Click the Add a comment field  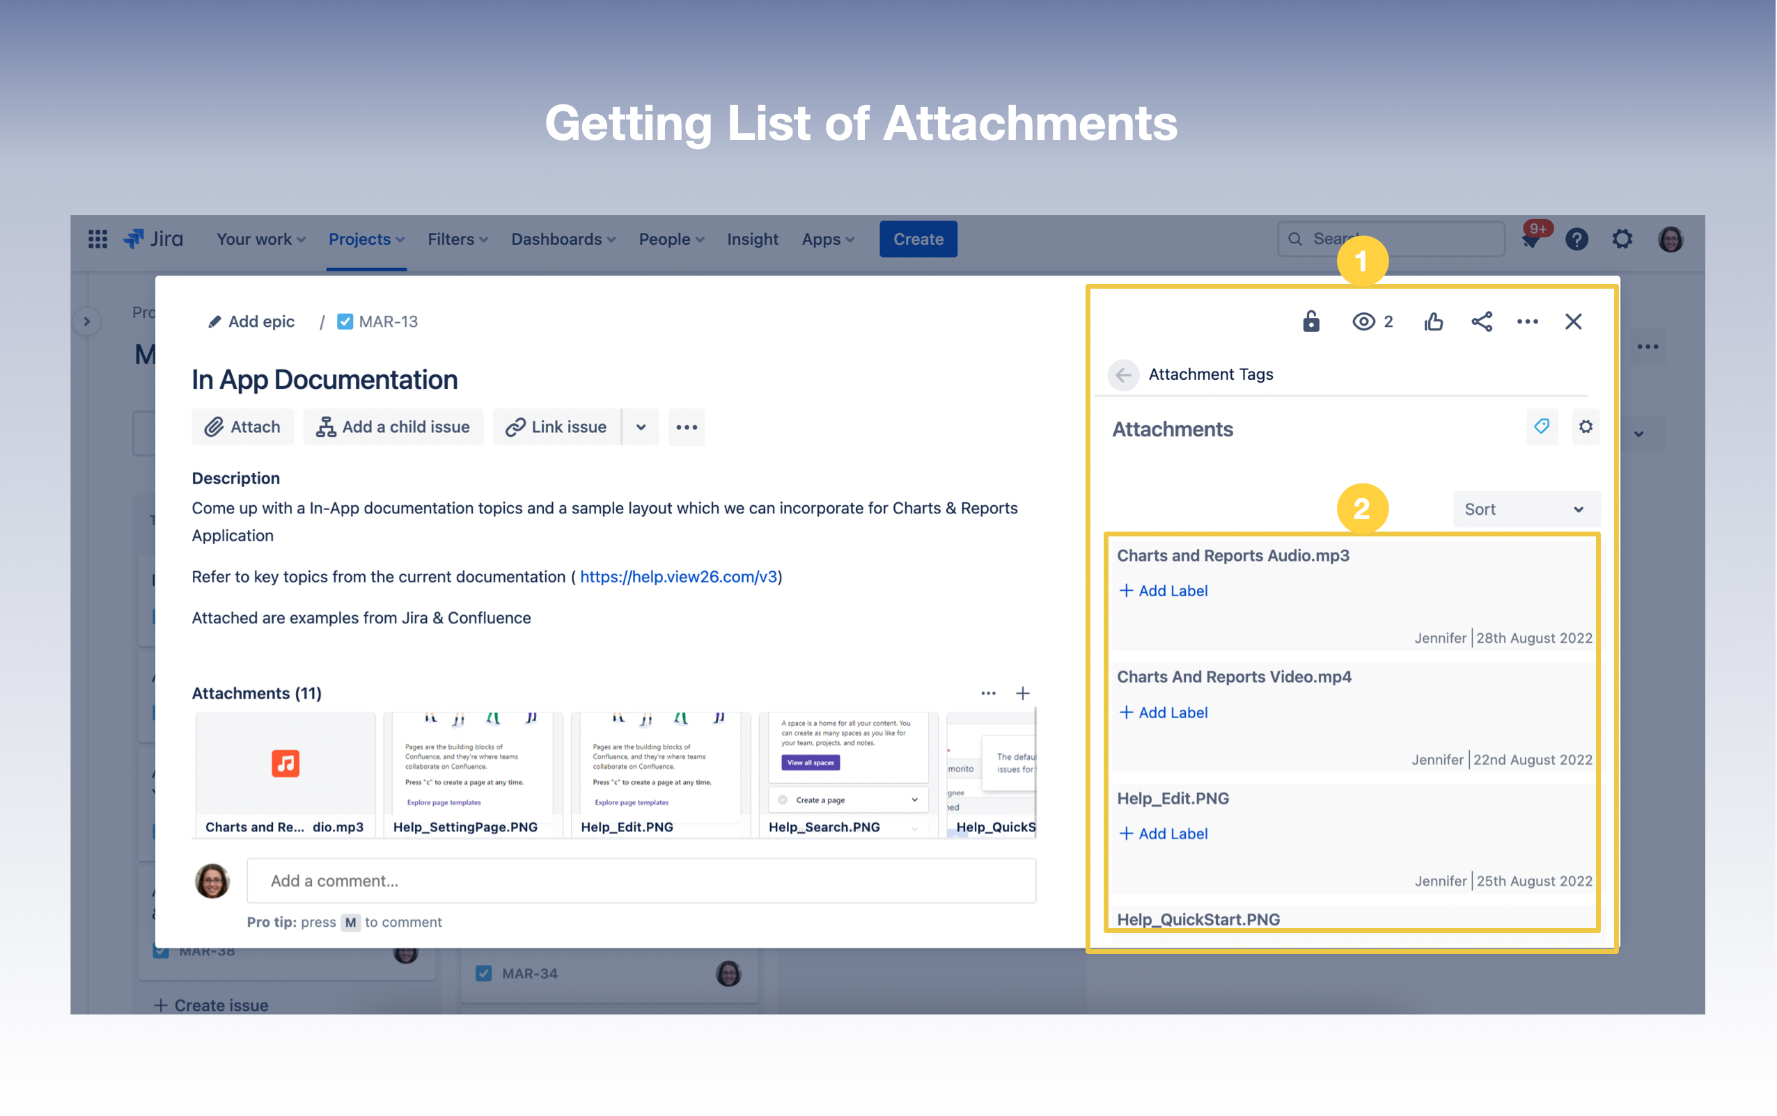coord(641,881)
